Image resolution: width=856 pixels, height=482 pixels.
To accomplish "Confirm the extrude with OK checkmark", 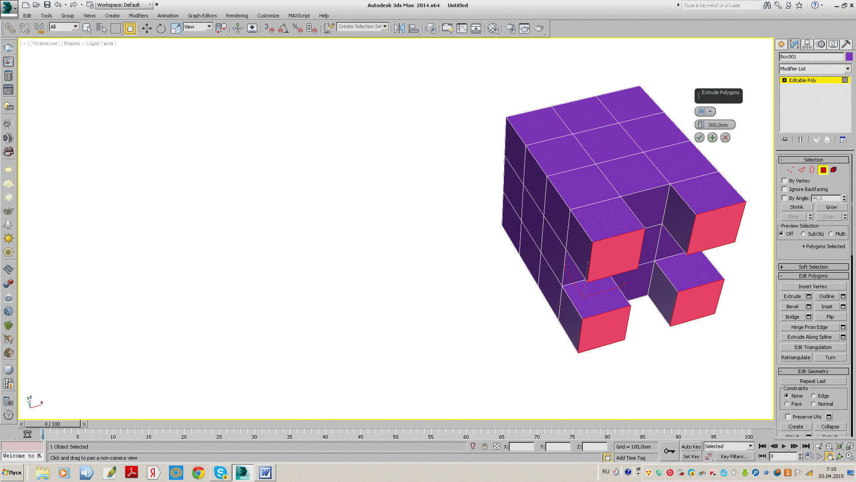I will (700, 138).
